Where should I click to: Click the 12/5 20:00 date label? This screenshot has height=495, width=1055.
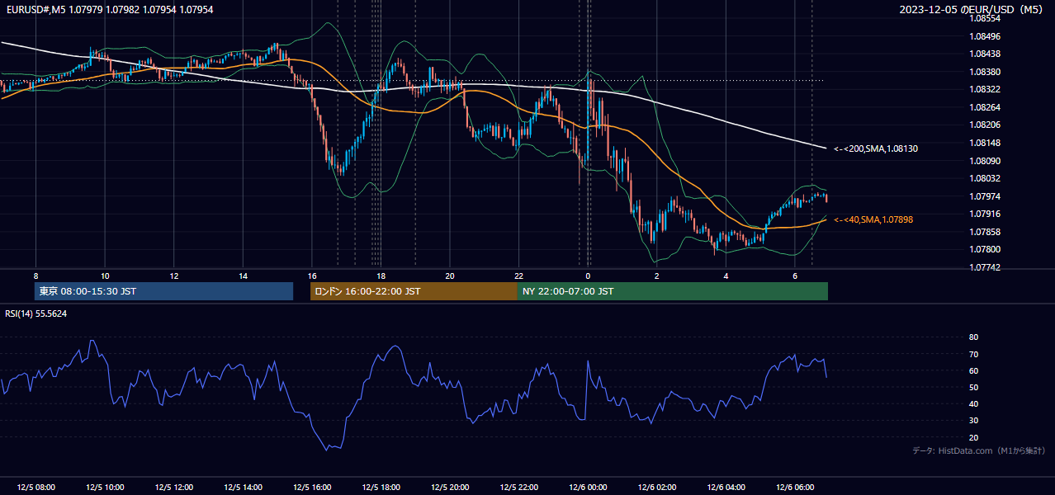click(449, 488)
